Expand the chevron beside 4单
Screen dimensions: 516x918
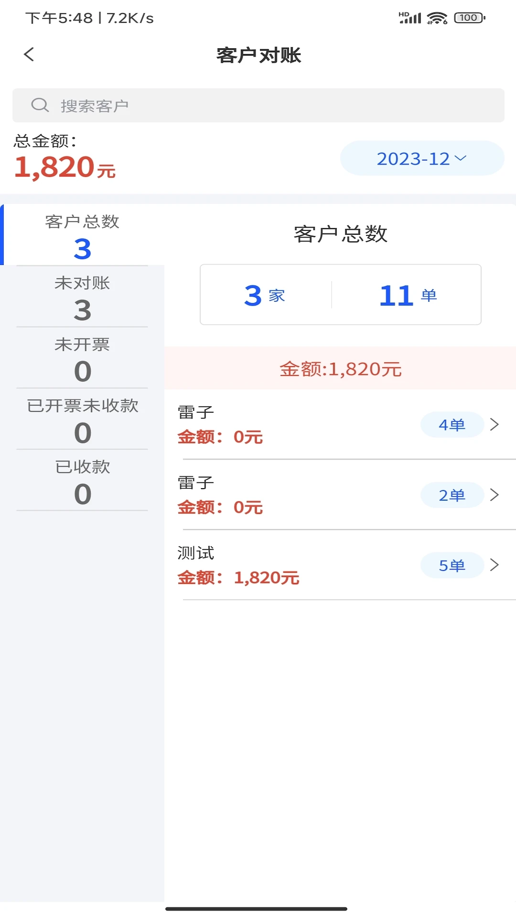494,425
